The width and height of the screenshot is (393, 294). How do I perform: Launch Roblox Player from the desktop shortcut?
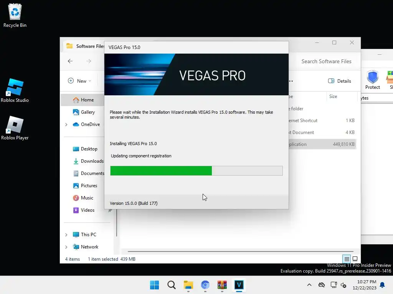click(x=15, y=128)
